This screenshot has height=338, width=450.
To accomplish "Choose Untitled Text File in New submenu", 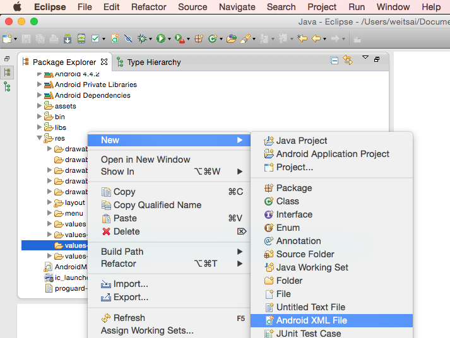I will click(331, 307).
